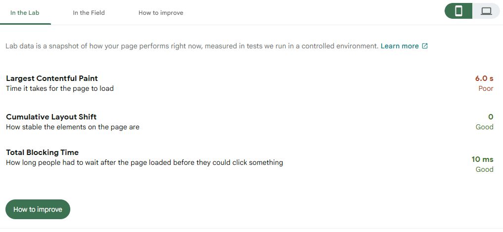
Task: Open the In the Field tab
Action: [89, 13]
